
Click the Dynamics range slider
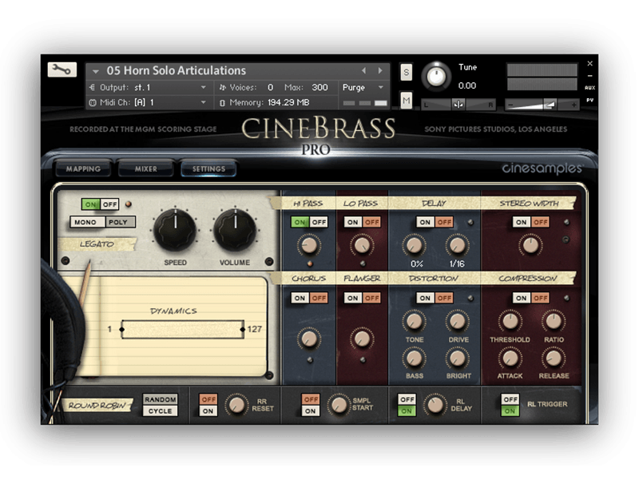pos(183,329)
